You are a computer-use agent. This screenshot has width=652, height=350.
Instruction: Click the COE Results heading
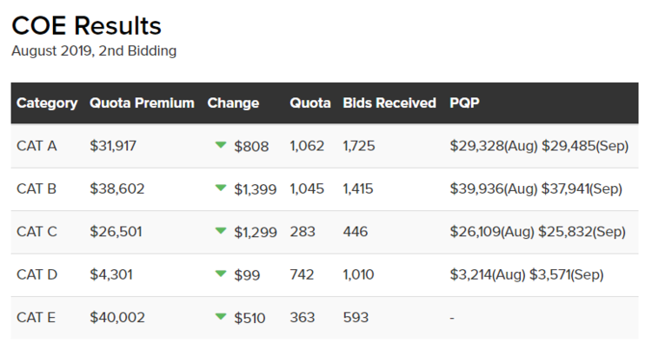[x=86, y=25]
